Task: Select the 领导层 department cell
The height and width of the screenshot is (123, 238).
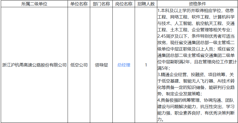Action: click(x=101, y=65)
